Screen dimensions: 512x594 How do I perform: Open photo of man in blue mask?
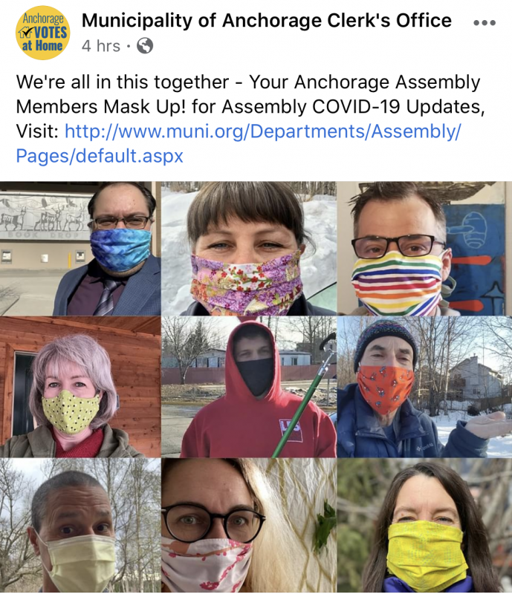(x=80, y=249)
